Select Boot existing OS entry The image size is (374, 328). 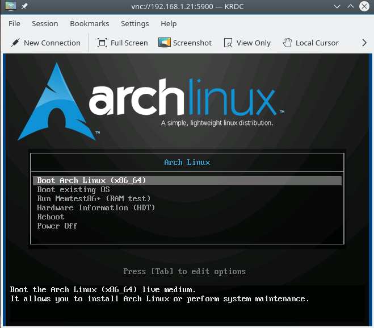(x=73, y=189)
